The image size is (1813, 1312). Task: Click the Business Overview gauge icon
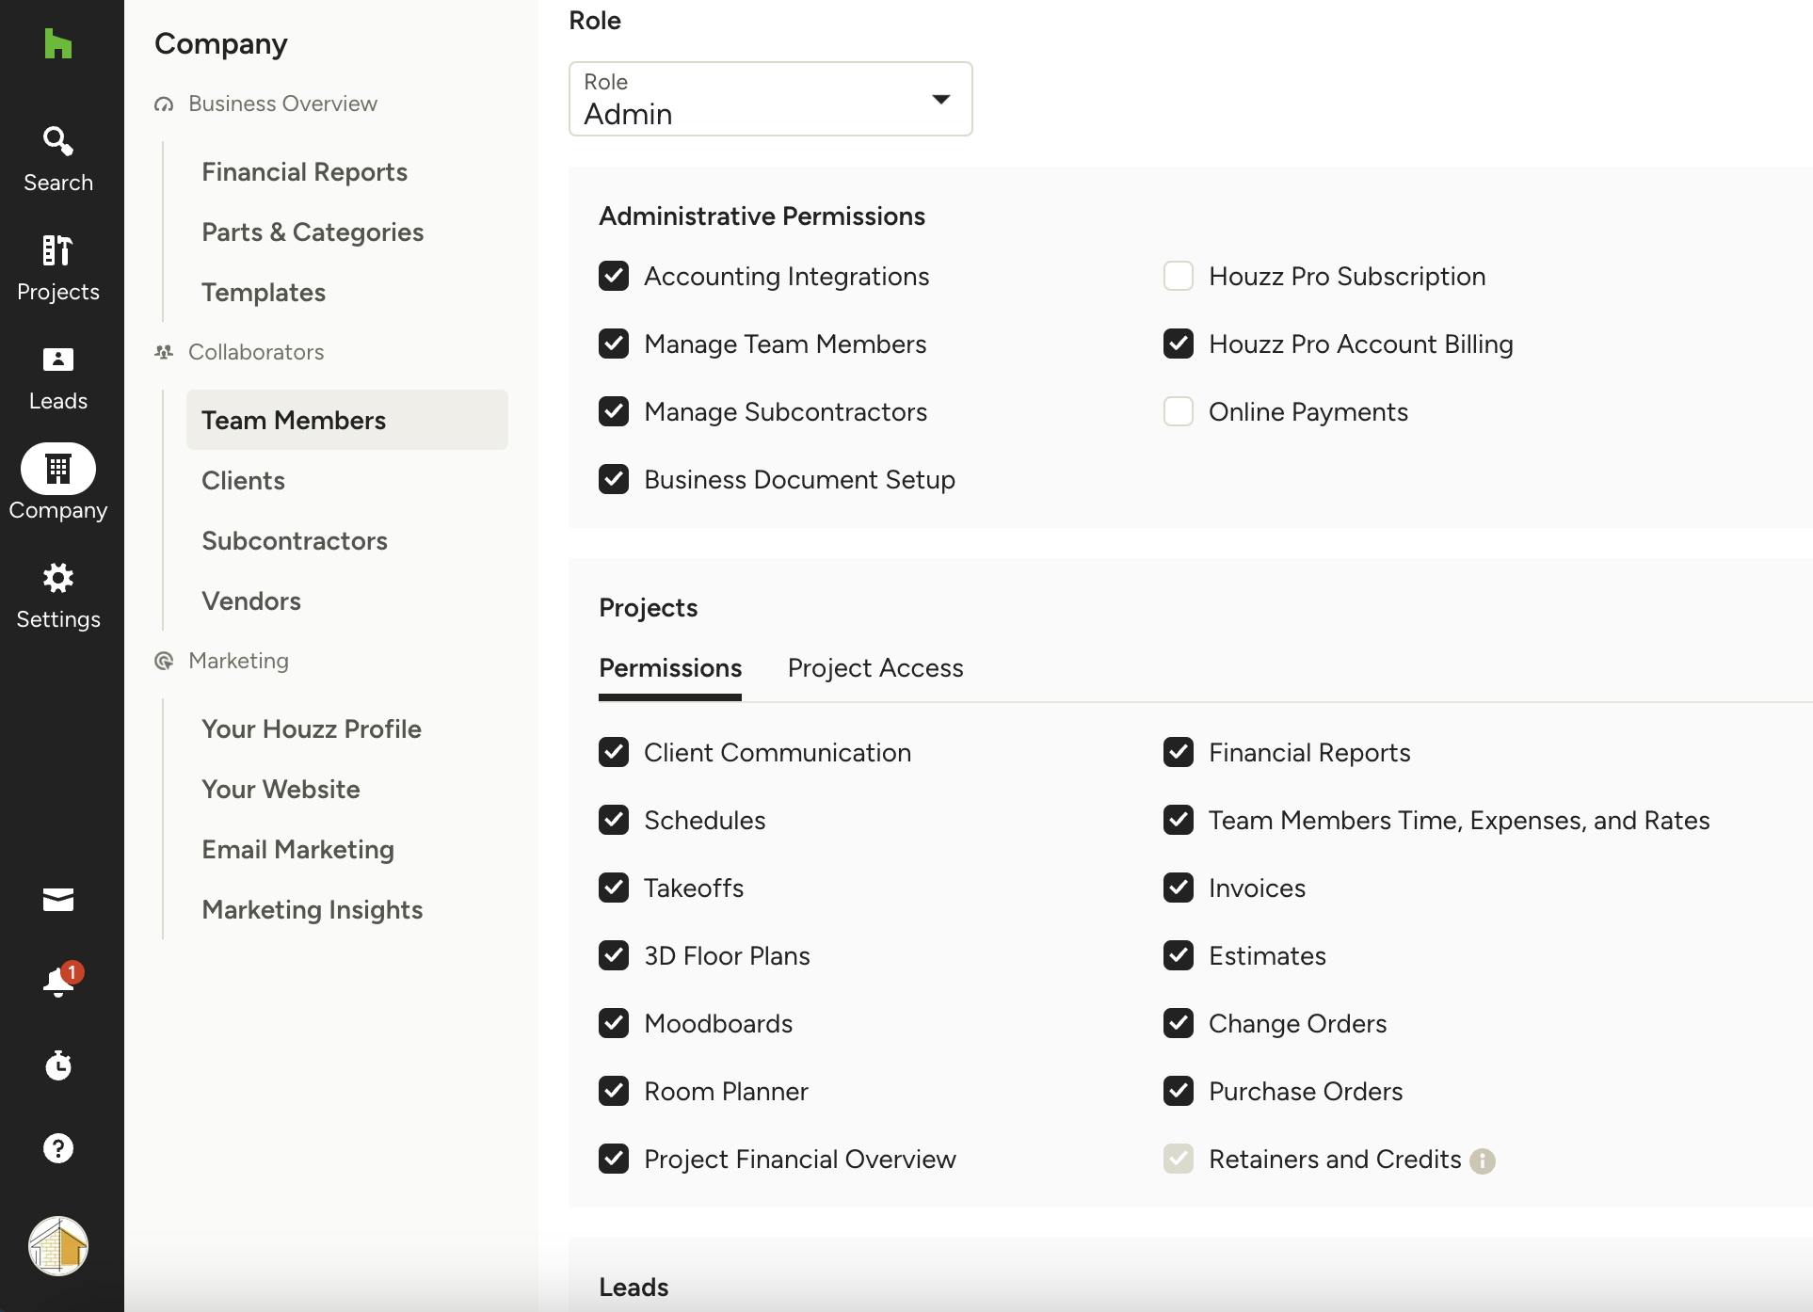coord(164,104)
